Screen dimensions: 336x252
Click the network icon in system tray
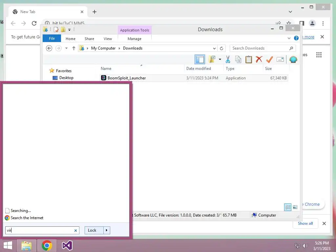297,246
